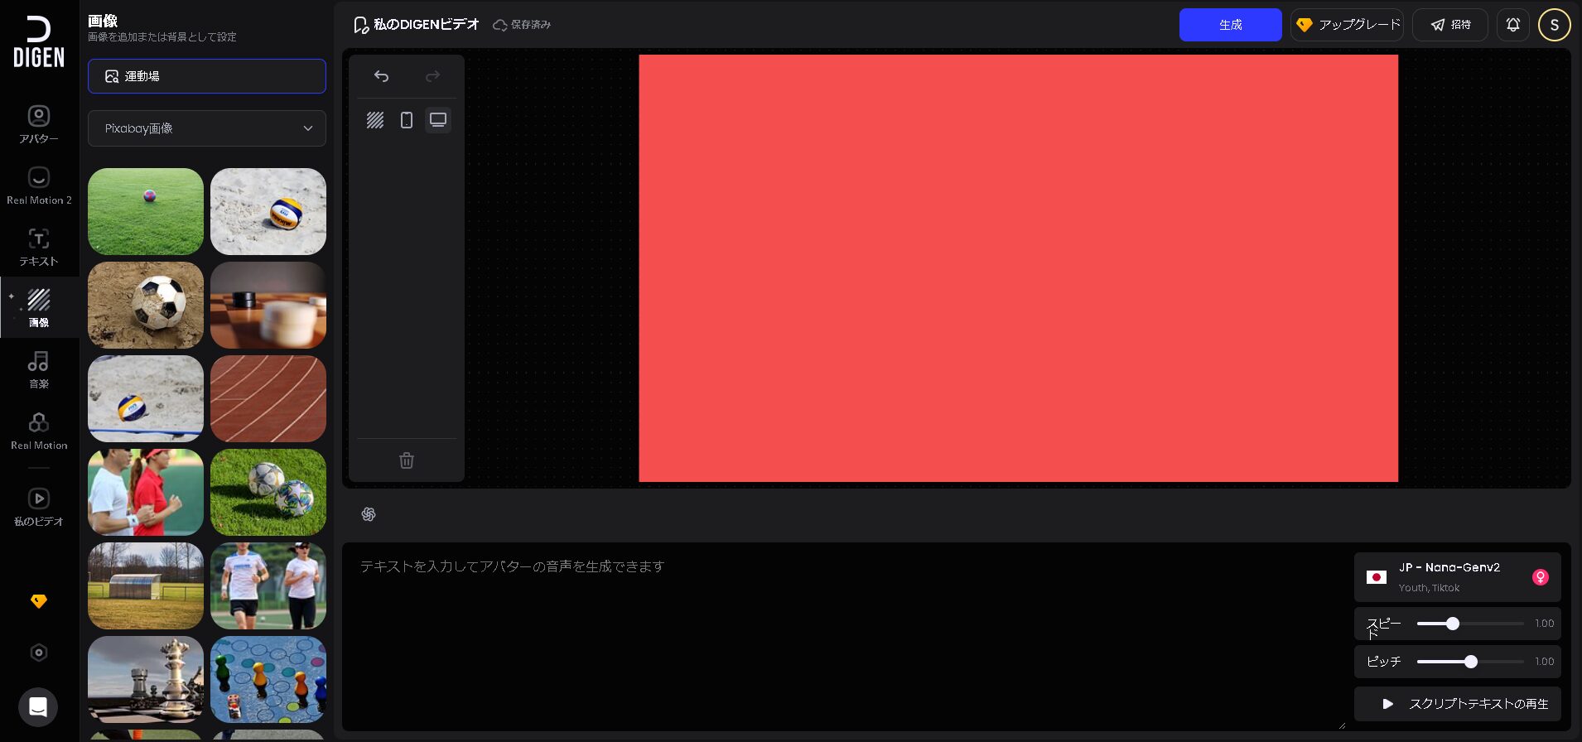This screenshot has width=1582, height=742.
Task: Select the 画像 sidebar tab
Action: (x=39, y=308)
